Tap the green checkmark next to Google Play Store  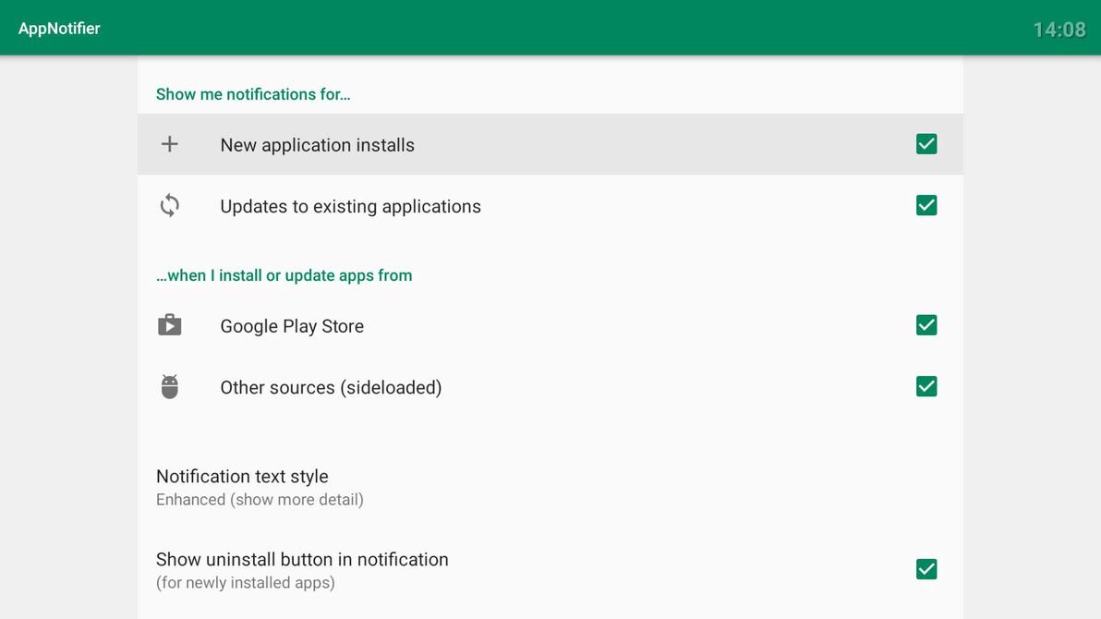point(926,324)
